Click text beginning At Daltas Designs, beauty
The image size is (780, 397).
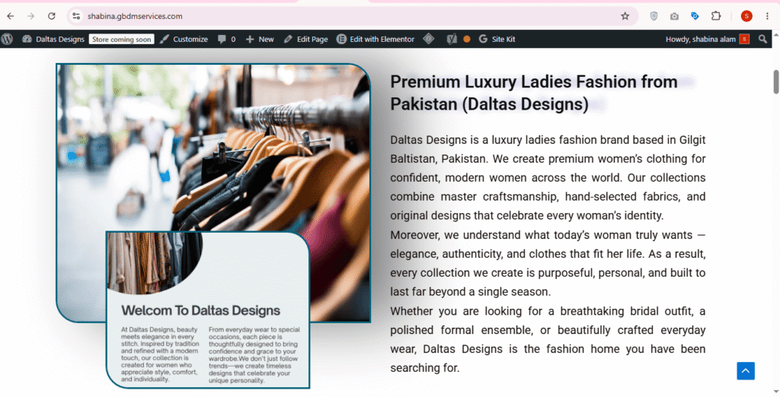pos(160,354)
